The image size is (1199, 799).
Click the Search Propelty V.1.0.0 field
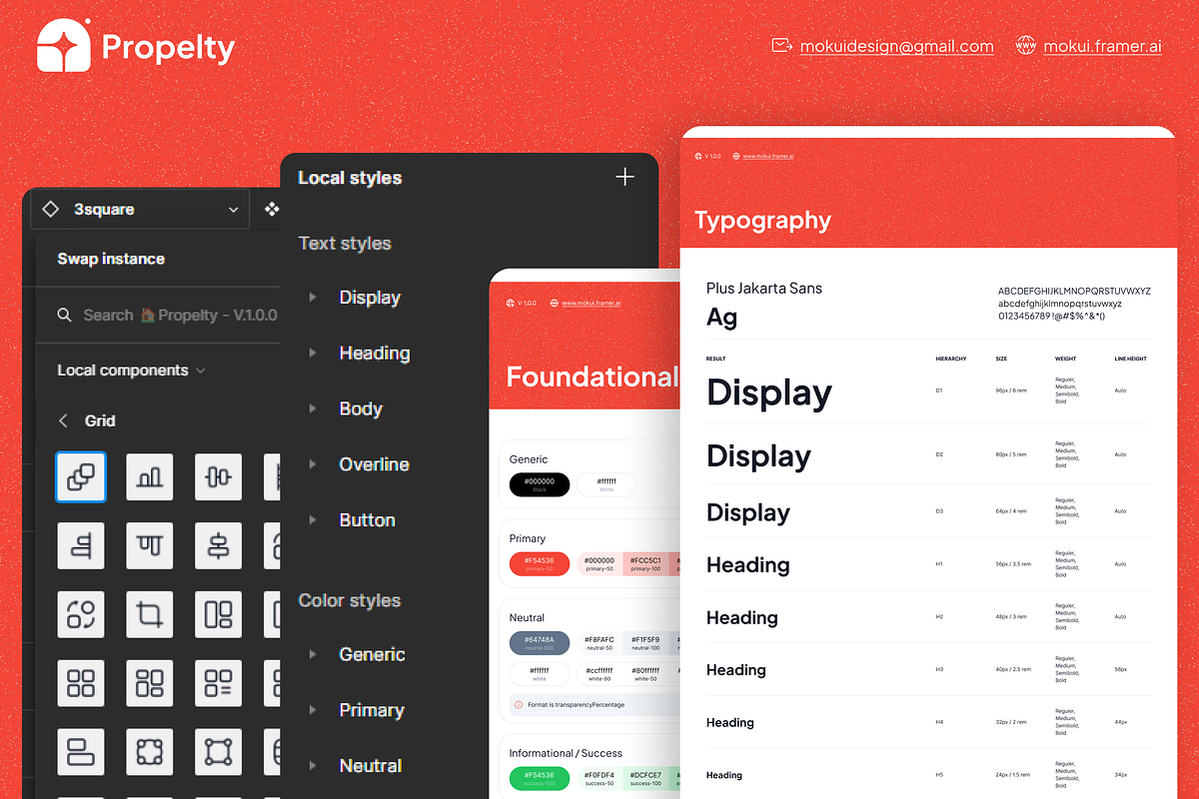168,315
